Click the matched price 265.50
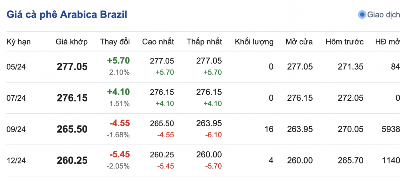 (72, 129)
